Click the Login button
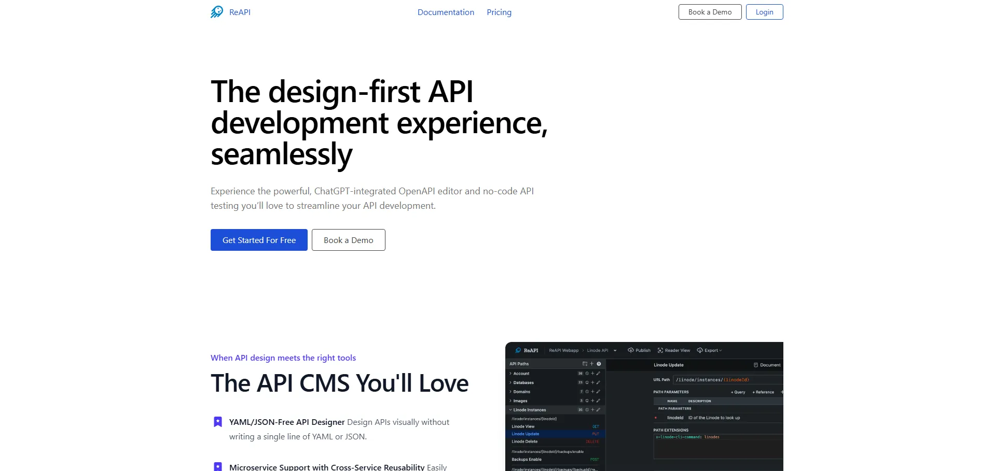994x471 pixels. pos(764,12)
